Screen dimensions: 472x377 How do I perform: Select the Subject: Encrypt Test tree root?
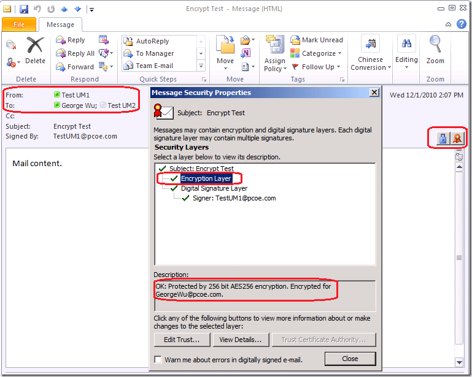[x=201, y=169]
